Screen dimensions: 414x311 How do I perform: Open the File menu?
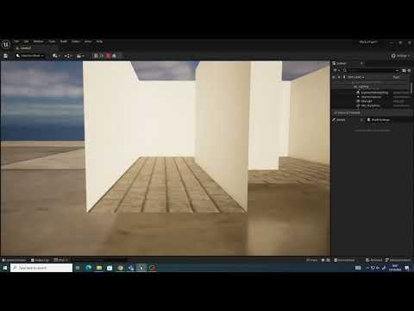[x=16, y=41]
